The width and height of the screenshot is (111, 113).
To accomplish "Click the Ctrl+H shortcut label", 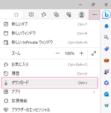I will [x=82, y=74].
